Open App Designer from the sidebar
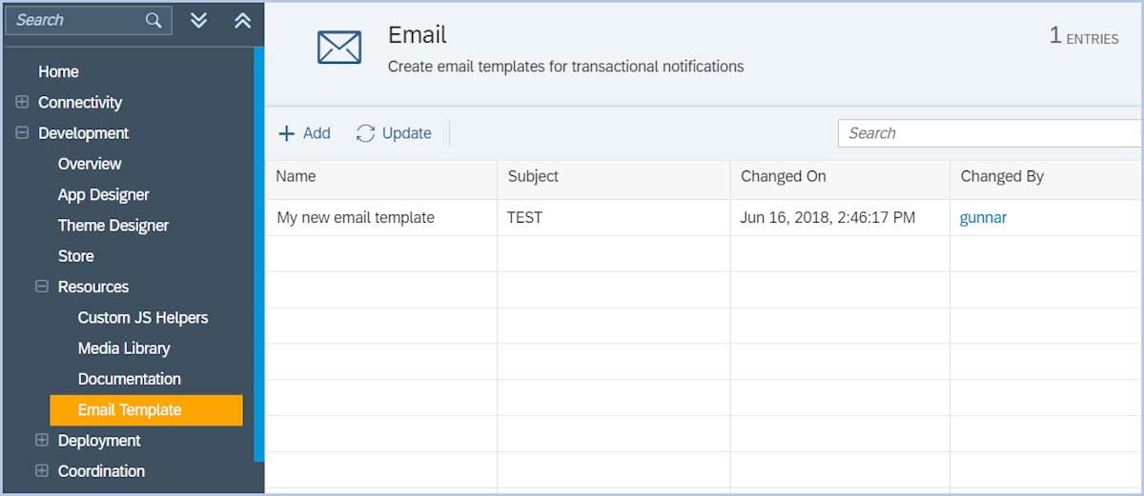The height and width of the screenshot is (496, 1144). (x=103, y=194)
